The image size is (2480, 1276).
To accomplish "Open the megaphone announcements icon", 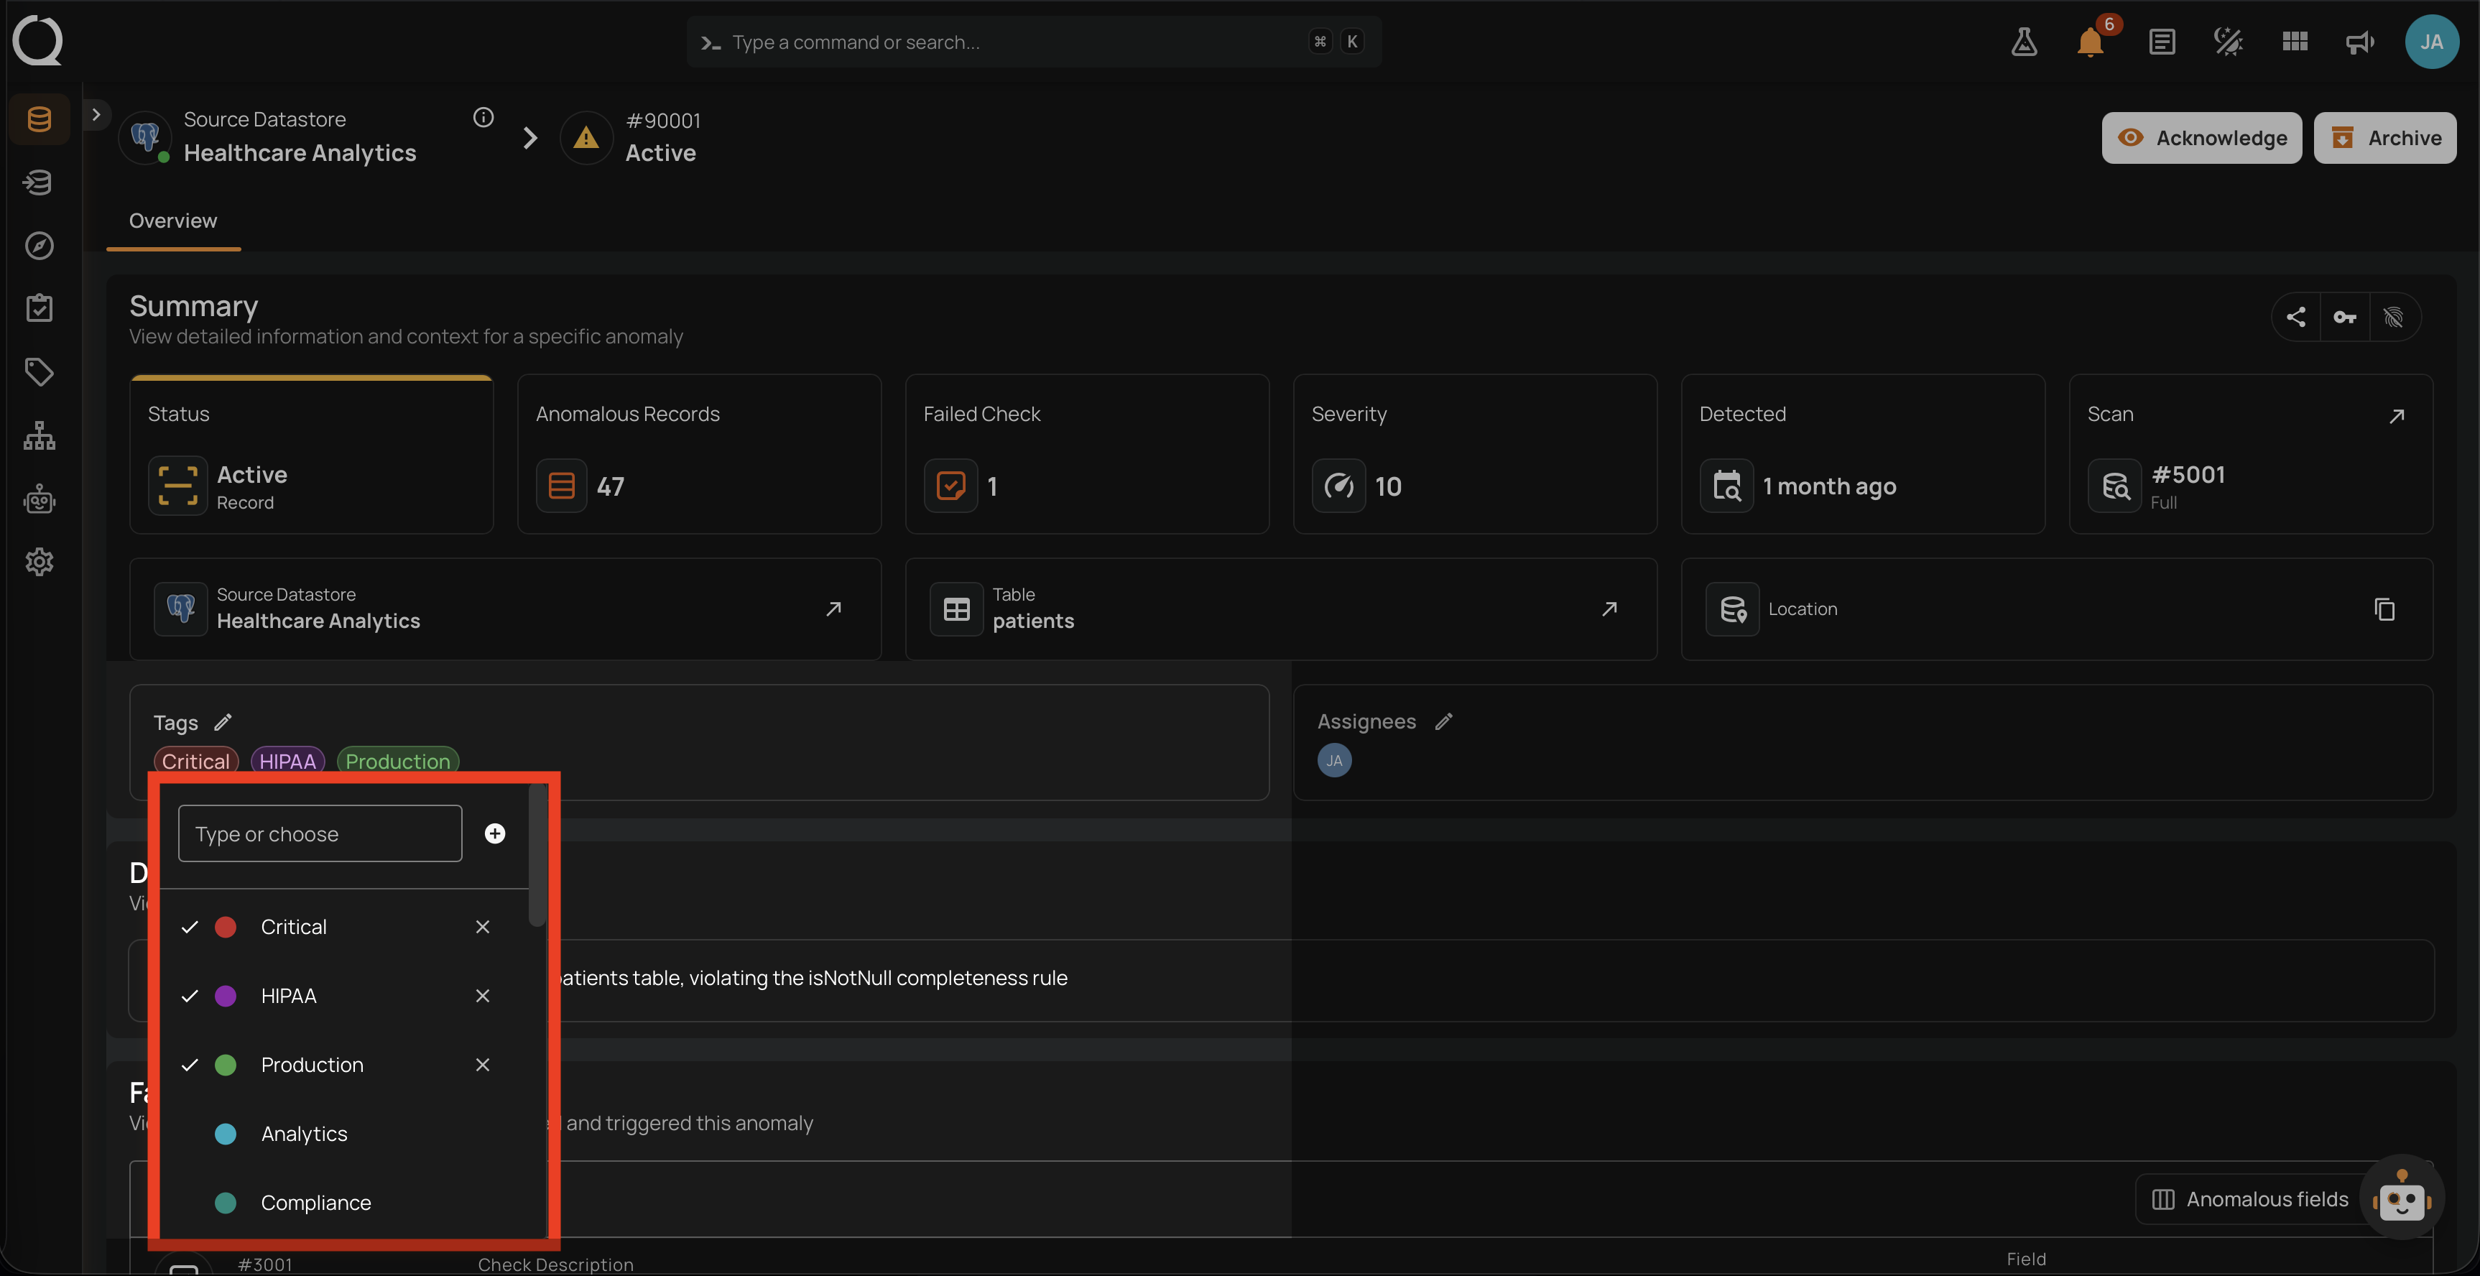I will click(x=2359, y=42).
